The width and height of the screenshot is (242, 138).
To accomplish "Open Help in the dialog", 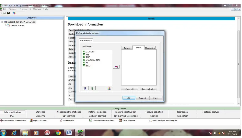I will tap(156, 98).
